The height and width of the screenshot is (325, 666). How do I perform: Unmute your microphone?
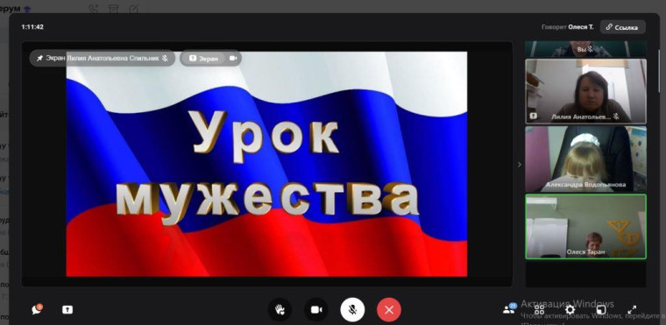[x=352, y=310]
